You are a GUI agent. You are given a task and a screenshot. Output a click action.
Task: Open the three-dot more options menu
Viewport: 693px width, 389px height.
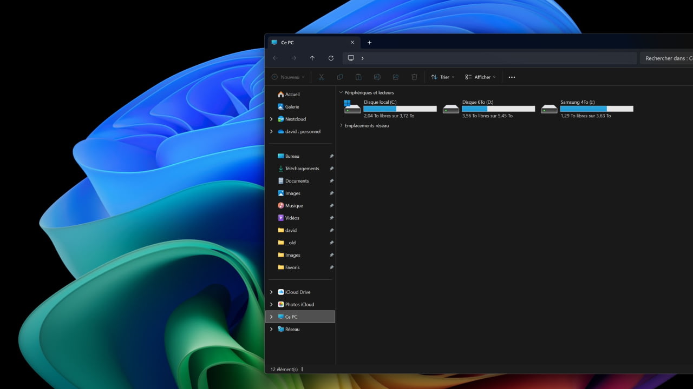512,77
